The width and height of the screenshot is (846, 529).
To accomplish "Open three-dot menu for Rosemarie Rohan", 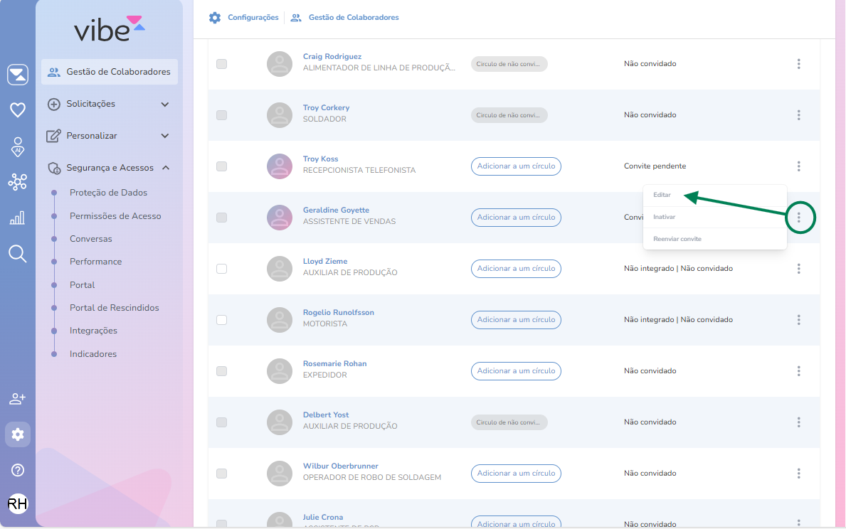I will 799,371.
